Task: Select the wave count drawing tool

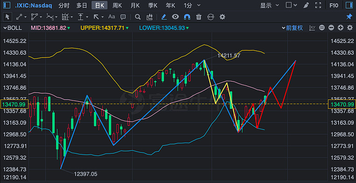Action: click(50, 17)
